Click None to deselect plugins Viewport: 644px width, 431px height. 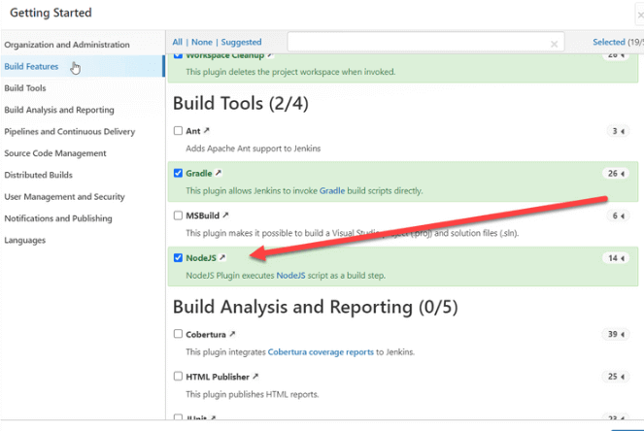[202, 42]
